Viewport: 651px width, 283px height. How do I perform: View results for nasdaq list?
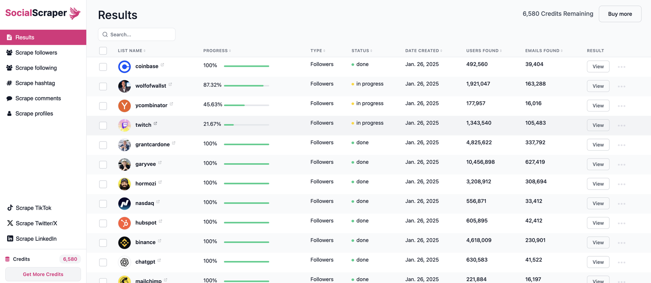pos(598,204)
